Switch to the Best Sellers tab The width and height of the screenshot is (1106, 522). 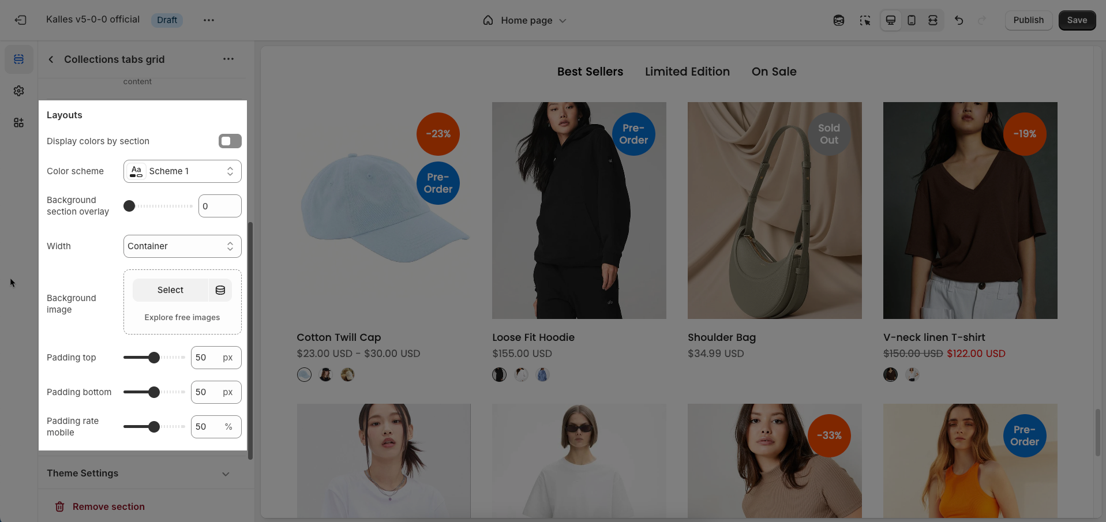[590, 72]
